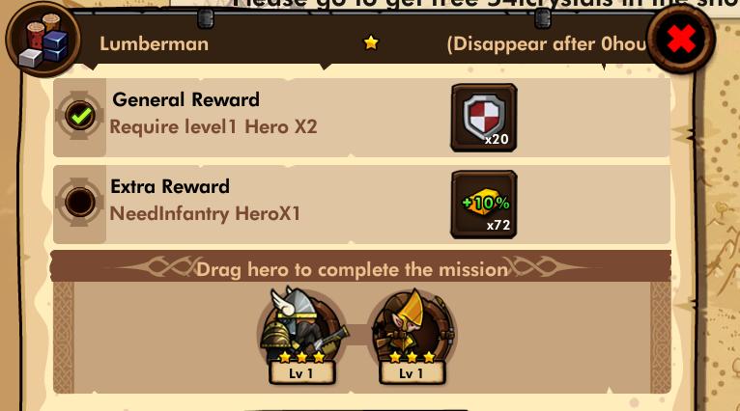Click the mission difficulty star in header
The image size is (740, 411).
(x=371, y=42)
